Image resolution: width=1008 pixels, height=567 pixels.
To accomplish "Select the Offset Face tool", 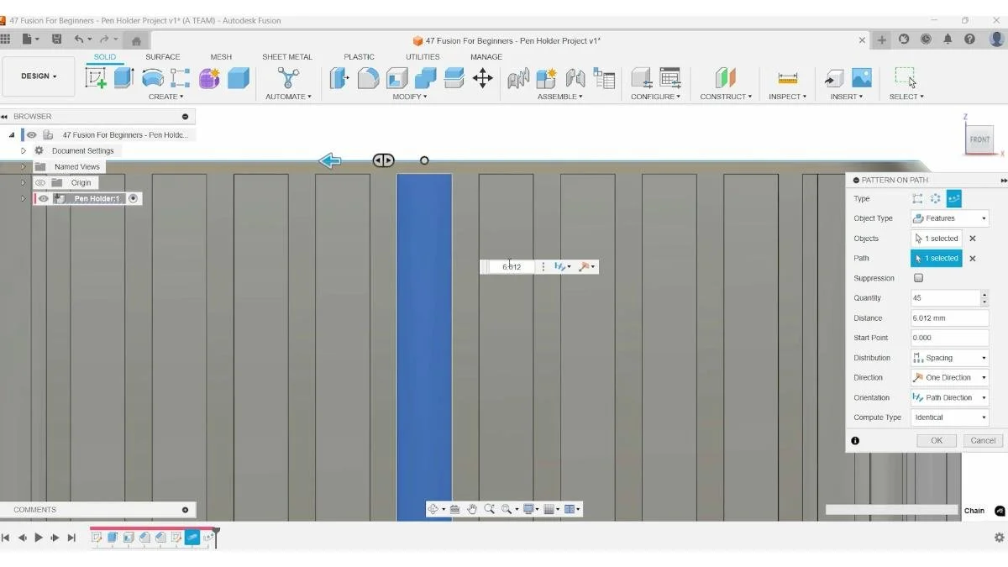I will [454, 78].
